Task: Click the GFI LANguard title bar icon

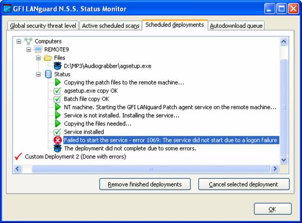Action: coord(7,9)
